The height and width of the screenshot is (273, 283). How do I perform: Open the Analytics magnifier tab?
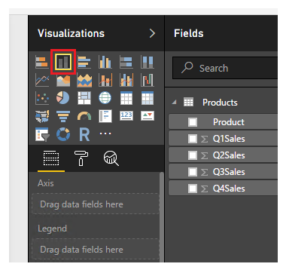coord(111,158)
